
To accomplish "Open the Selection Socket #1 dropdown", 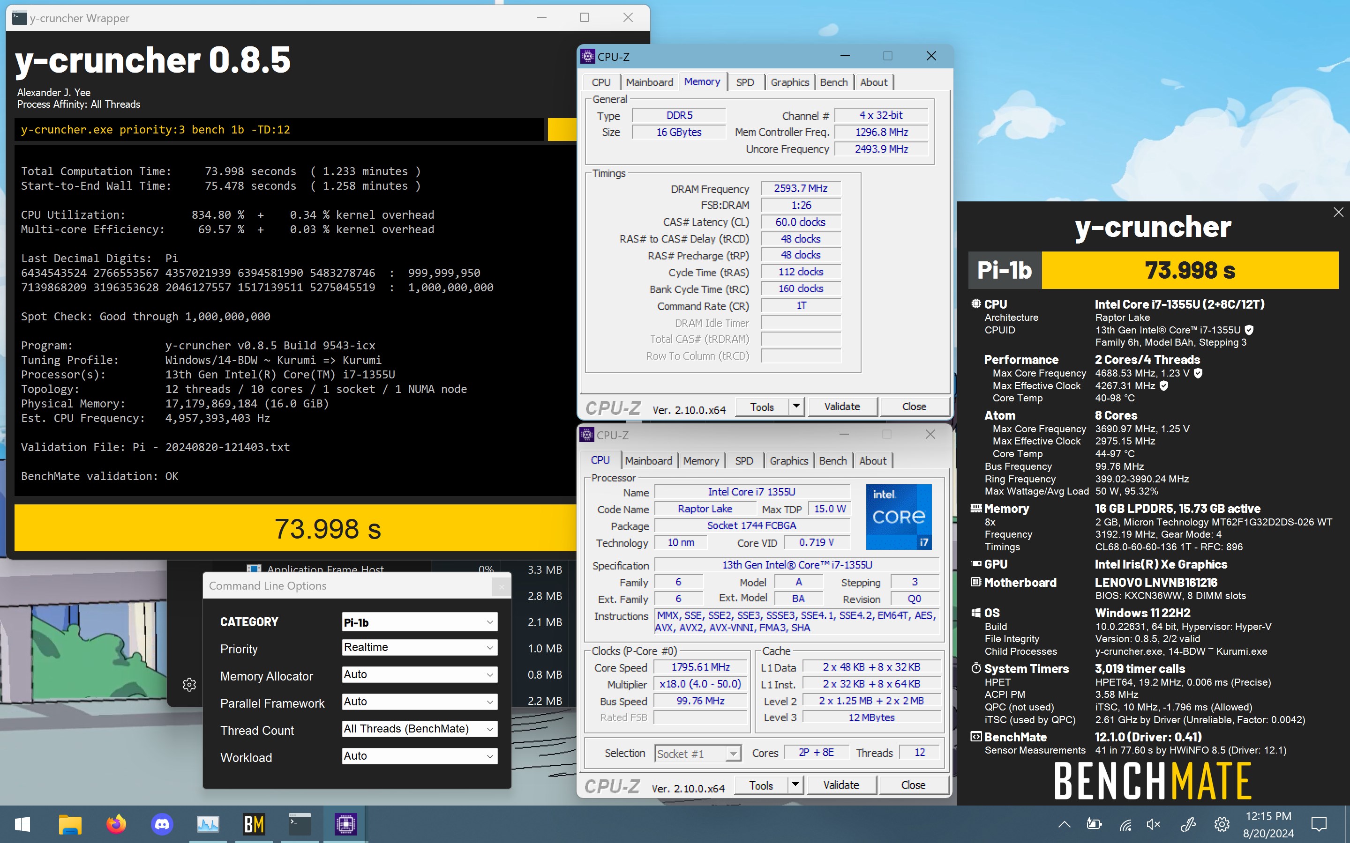I will [698, 754].
